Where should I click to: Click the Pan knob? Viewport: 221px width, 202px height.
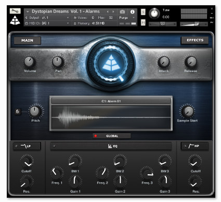tap(58, 62)
